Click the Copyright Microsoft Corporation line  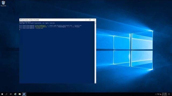(37, 23)
